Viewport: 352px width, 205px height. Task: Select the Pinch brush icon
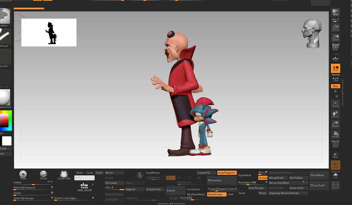(43, 175)
